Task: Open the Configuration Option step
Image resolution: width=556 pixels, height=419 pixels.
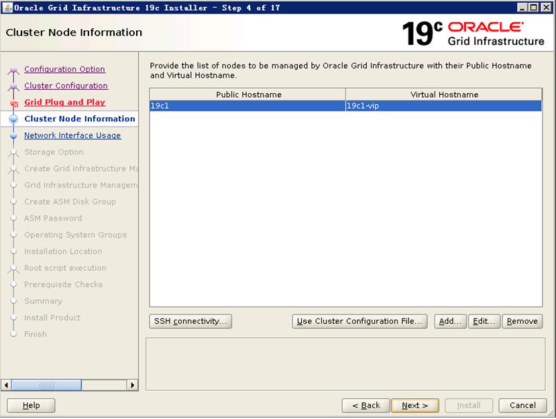Action: [64, 69]
